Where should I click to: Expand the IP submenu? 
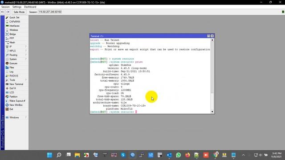tap(16, 47)
